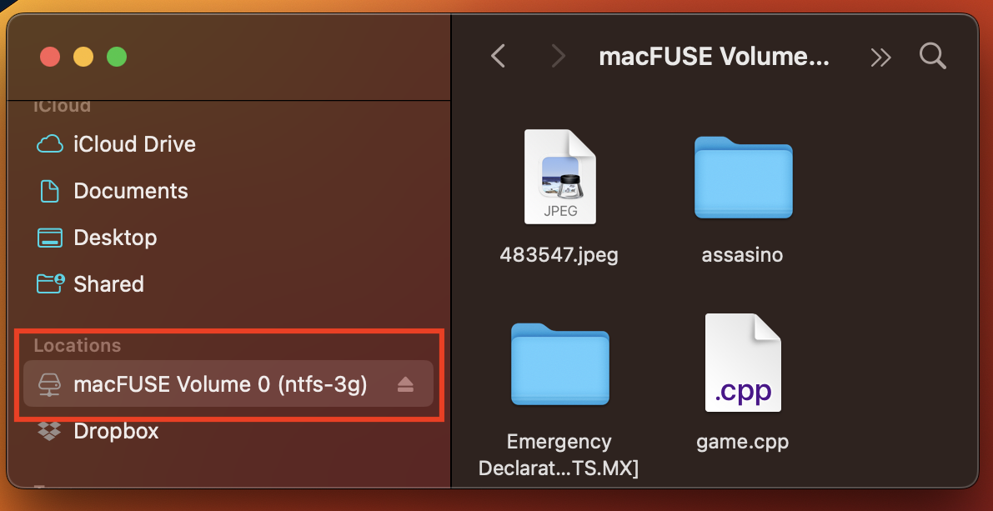Collapse the iCloud sidebar section header
The image size is (993, 511).
[x=62, y=106]
